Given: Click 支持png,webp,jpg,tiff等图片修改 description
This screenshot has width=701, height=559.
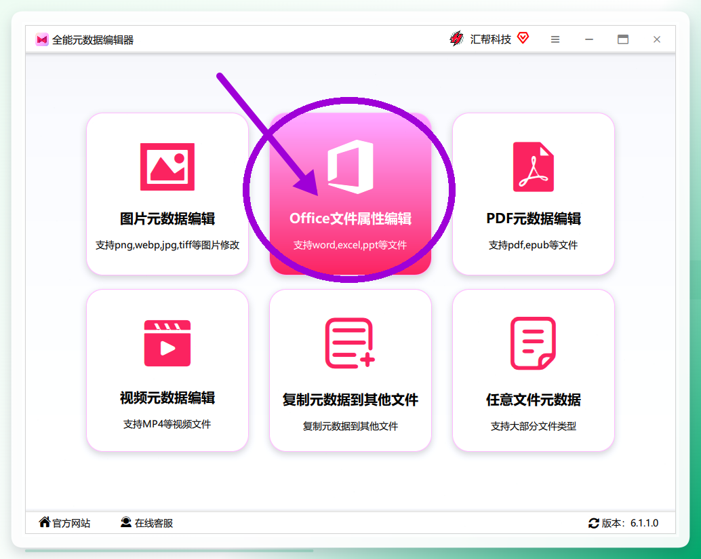Looking at the screenshot, I should [x=167, y=245].
